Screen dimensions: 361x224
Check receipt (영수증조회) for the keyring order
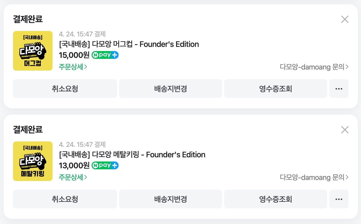pyautogui.click(x=276, y=199)
